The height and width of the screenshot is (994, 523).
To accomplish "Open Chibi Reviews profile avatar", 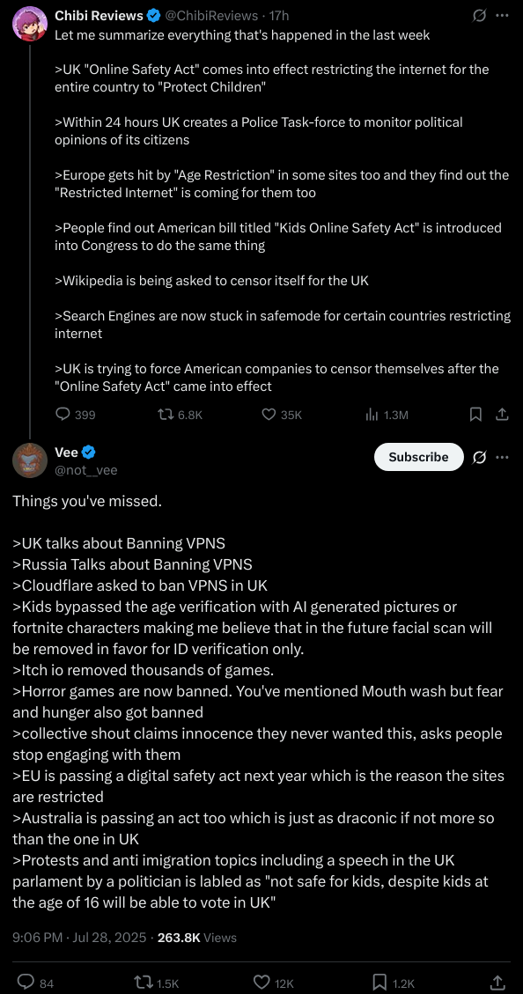I will [x=30, y=24].
